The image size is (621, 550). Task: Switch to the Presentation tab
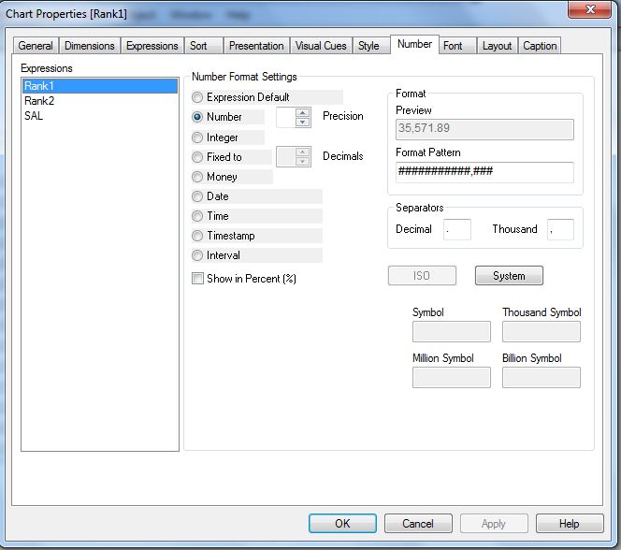pyautogui.click(x=256, y=46)
